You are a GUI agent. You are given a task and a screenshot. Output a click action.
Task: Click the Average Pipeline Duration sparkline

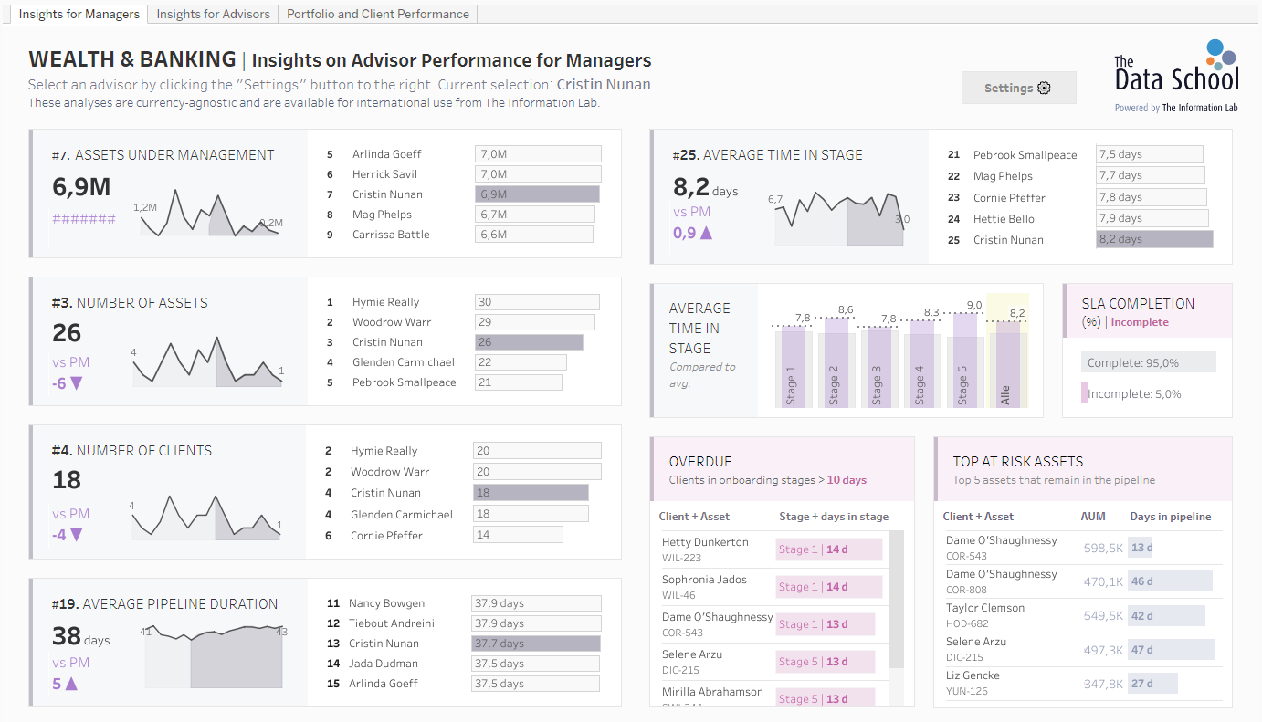point(214,656)
